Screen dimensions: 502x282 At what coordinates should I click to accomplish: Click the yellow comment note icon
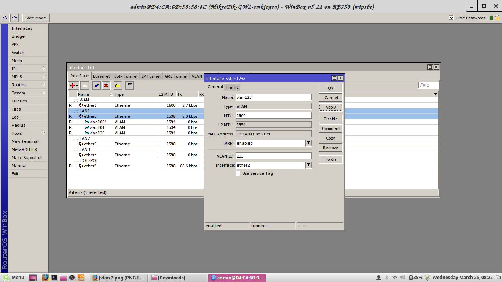click(x=118, y=86)
